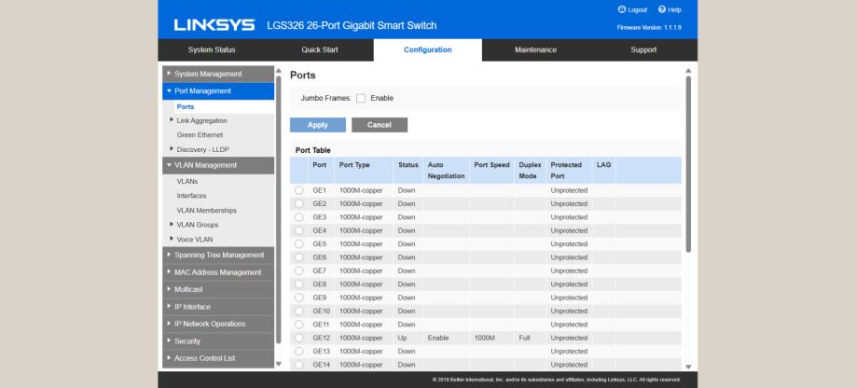
Task: Go to the Quick Start tab
Action: [320, 49]
